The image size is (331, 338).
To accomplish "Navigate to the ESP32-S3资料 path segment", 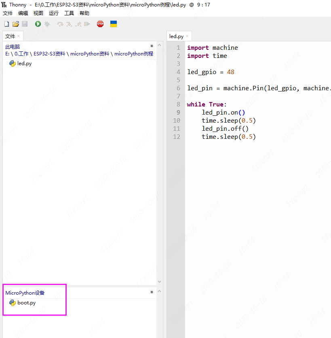I will point(49,54).
